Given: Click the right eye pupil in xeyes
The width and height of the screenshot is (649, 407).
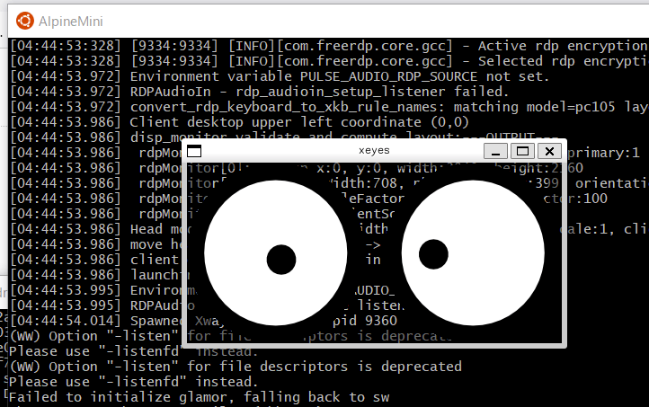Looking at the screenshot, I should 433,254.
